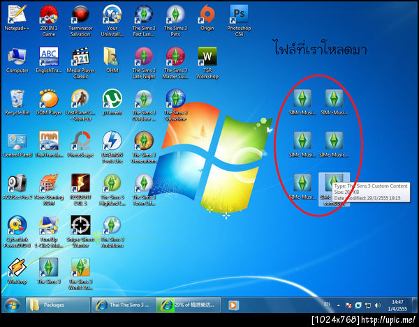
Task: Launch TuneUp 1-Click Maintenance shortcut
Action: pos(49,232)
